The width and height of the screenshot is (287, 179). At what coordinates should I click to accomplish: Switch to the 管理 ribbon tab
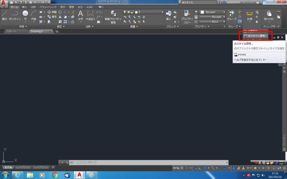click(71, 7)
